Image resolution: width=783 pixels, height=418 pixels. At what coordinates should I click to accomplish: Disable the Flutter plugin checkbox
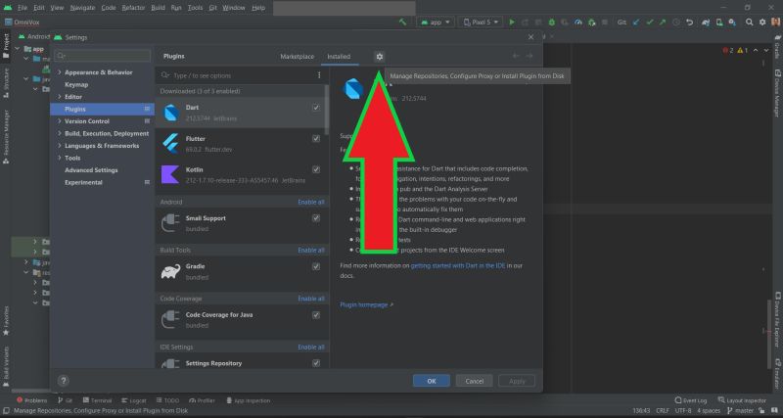coord(315,138)
